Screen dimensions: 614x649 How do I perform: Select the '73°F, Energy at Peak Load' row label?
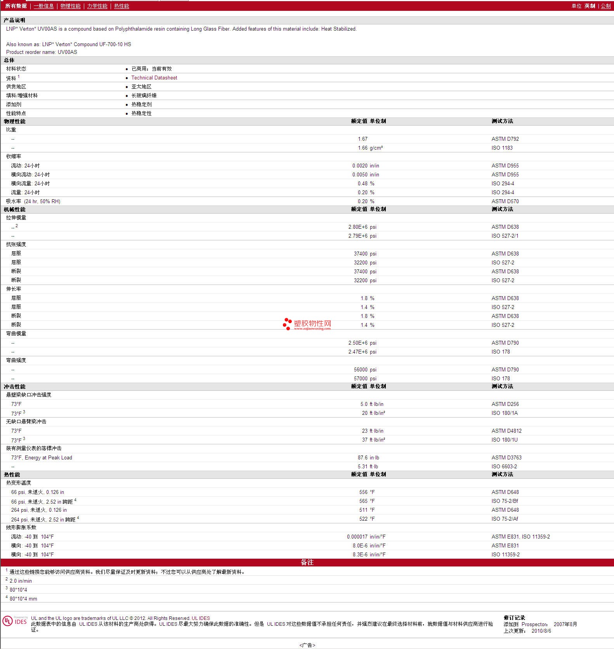pyautogui.click(x=42, y=457)
